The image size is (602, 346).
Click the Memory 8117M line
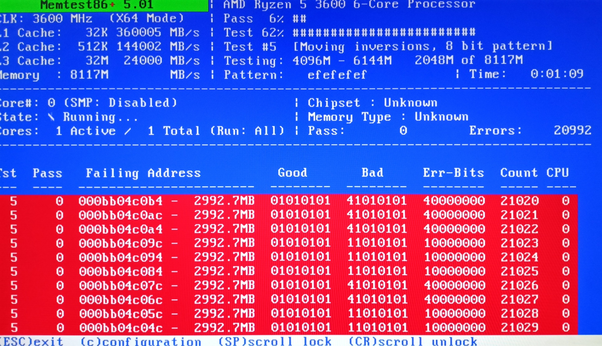[x=100, y=75]
